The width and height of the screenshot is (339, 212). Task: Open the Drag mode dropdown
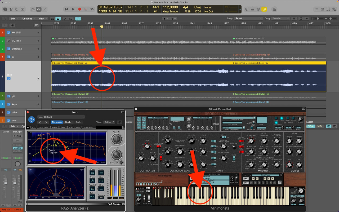[280, 19]
